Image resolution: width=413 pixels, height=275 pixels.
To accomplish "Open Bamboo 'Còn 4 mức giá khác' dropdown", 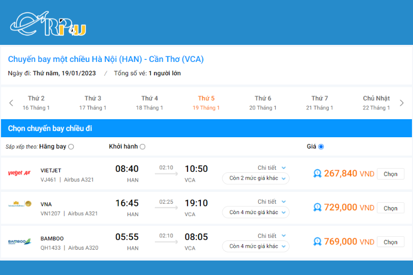I will pos(256,246).
